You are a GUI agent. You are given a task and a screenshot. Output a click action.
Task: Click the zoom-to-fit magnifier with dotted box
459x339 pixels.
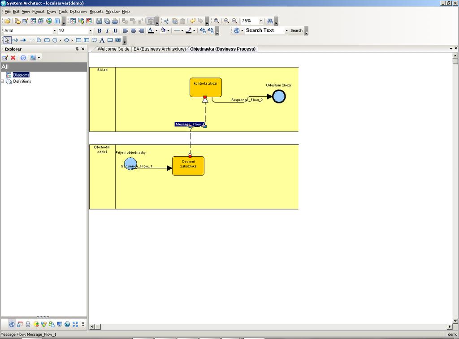pos(217,21)
